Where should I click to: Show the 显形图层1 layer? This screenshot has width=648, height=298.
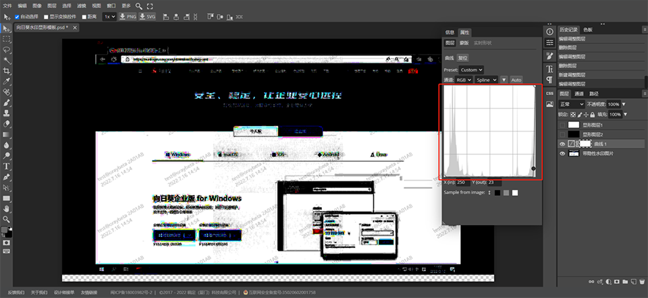562,125
